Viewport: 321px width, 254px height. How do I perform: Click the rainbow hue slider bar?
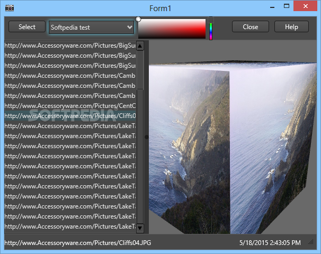[x=211, y=32]
